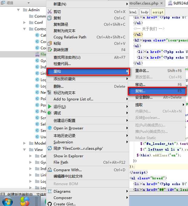188x206 pixels.
Task: Click the script breadcrumb button
Action: [x=158, y=12]
